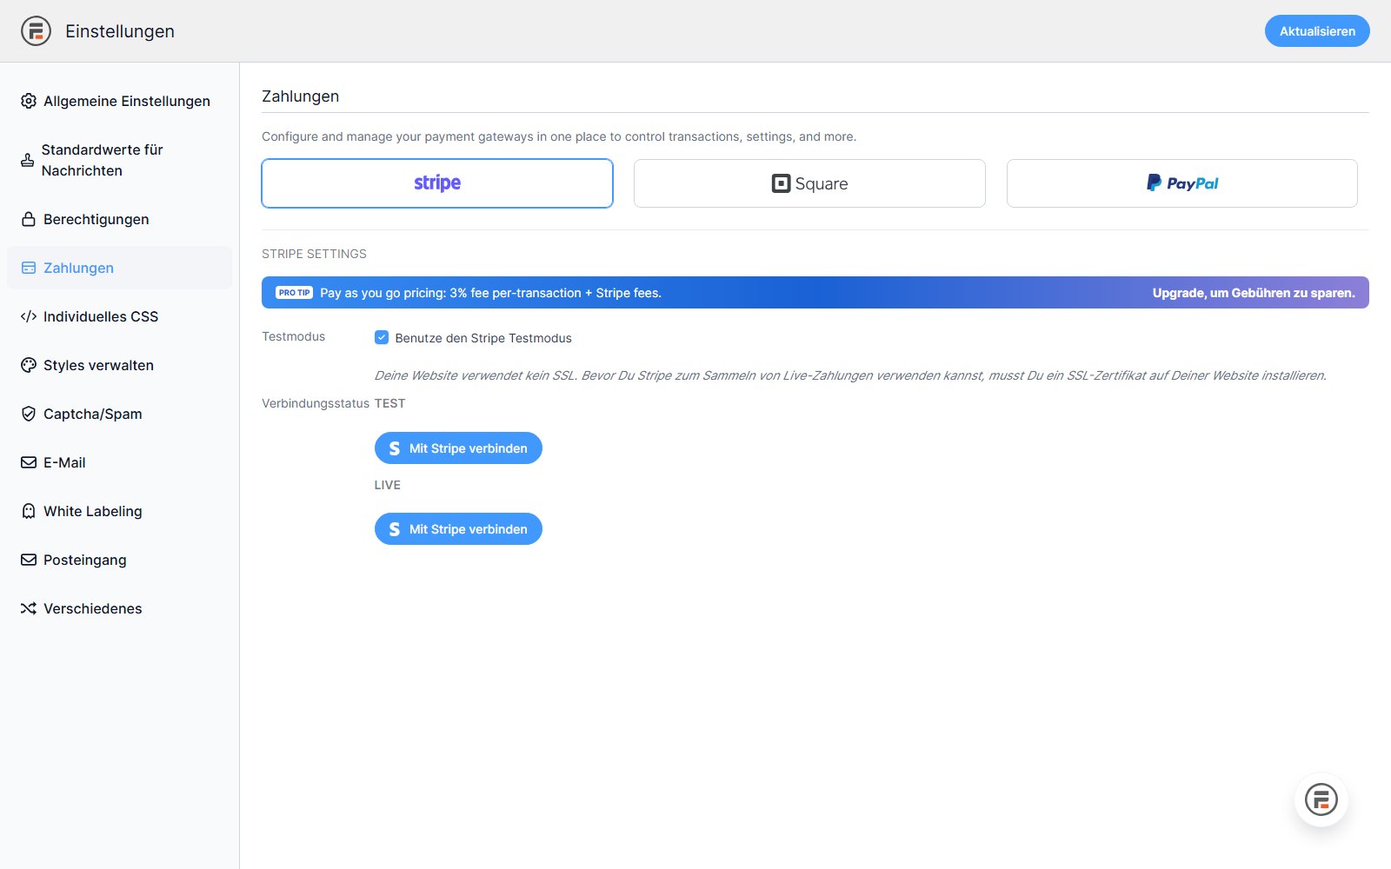Viewport: 1391px width, 869px height.
Task: Switch to the PayPal gateway tab
Action: click(x=1182, y=183)
